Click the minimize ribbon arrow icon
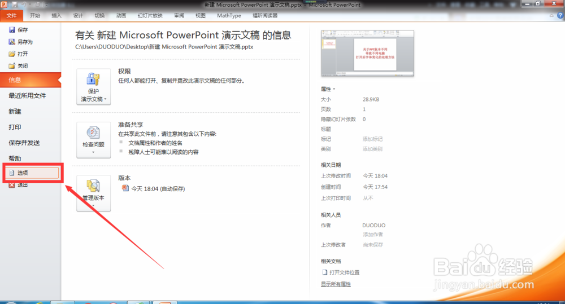The image size is (565, 304). pyautogui.click(x=551, y=16)
